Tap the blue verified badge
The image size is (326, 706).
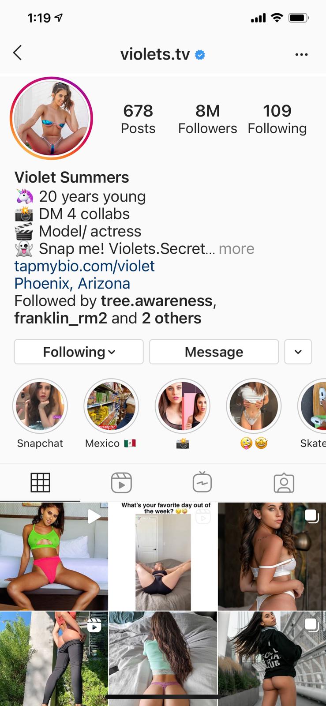click(x=200, y=55)
